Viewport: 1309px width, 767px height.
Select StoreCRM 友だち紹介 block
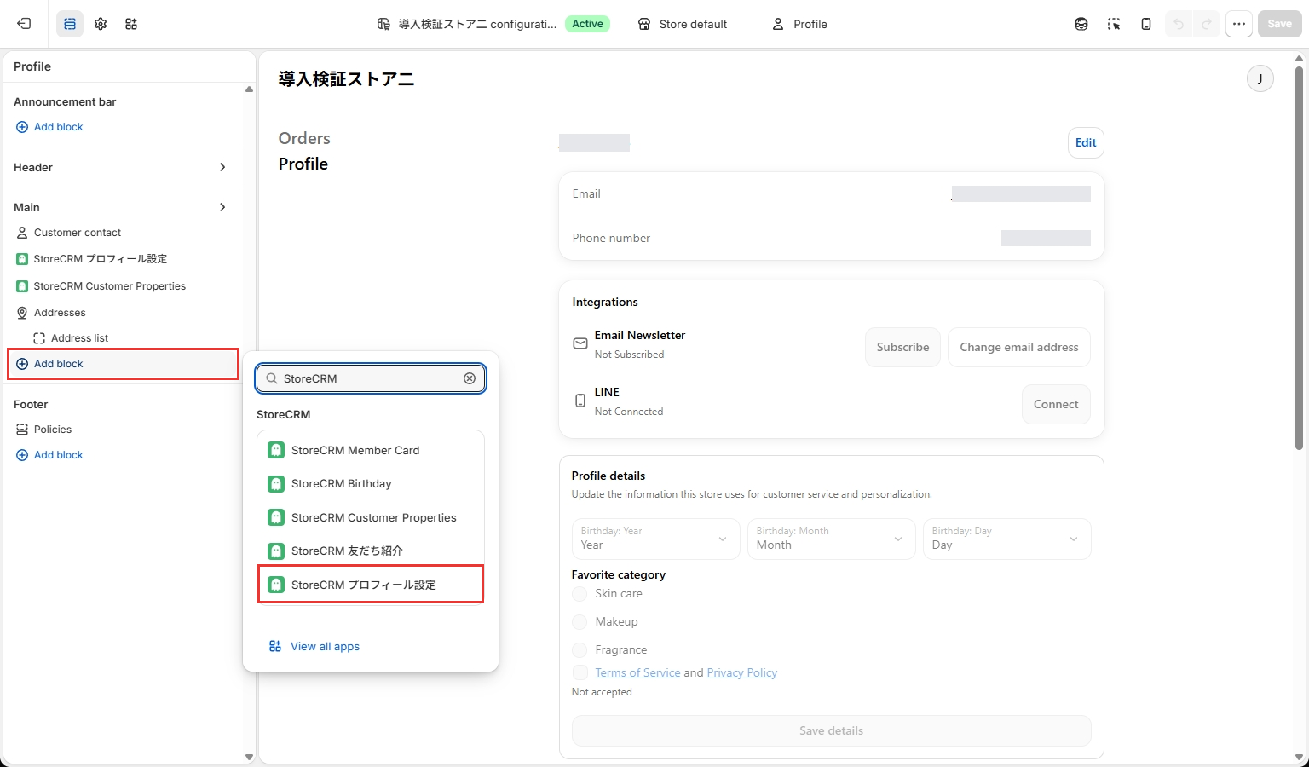371,551
